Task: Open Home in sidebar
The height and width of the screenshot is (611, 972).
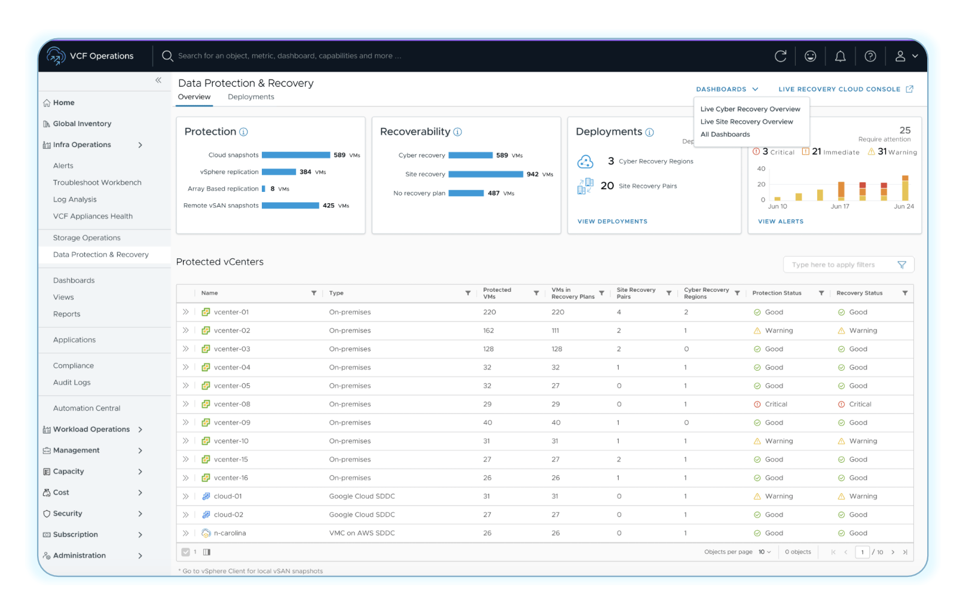Action: point(63,103)
